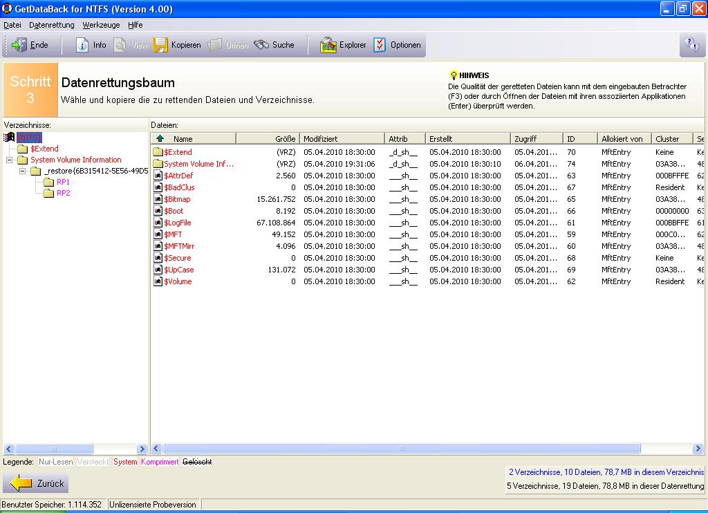This screenshot has width=708, height=513.
Task: Sort by the Zugriff column header
Action: (537, 139)
